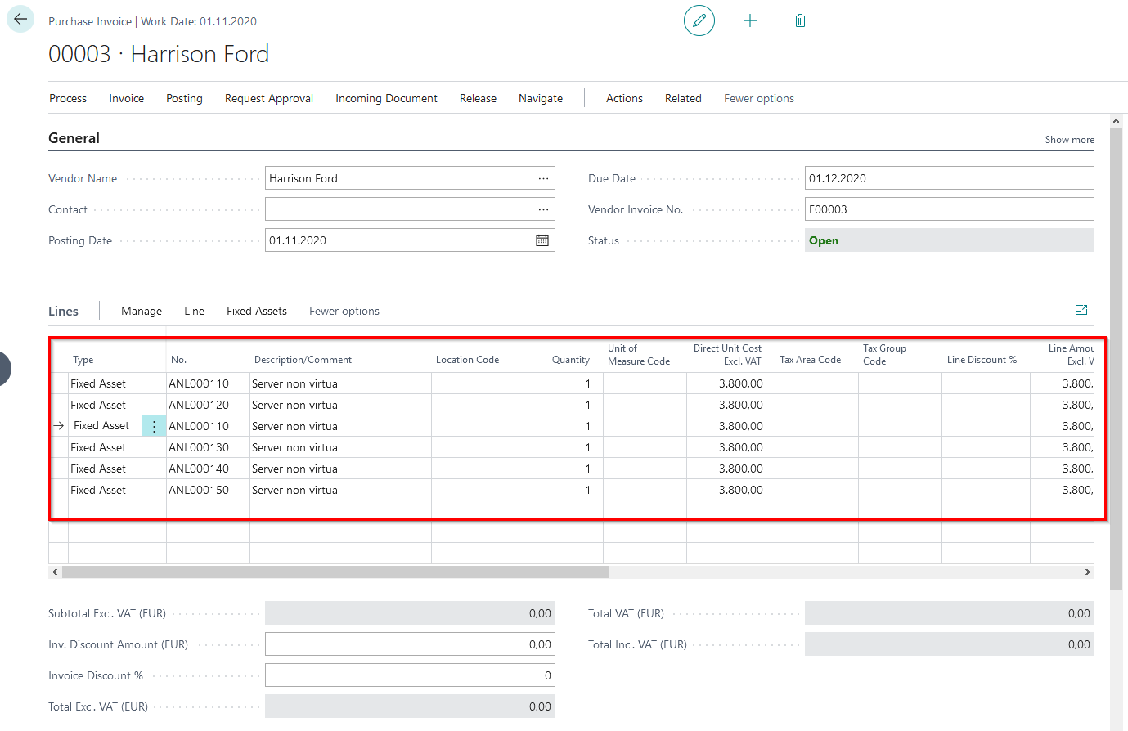Click the edit pencil icon
1128x731 pixels.
[x=699, y=20]
